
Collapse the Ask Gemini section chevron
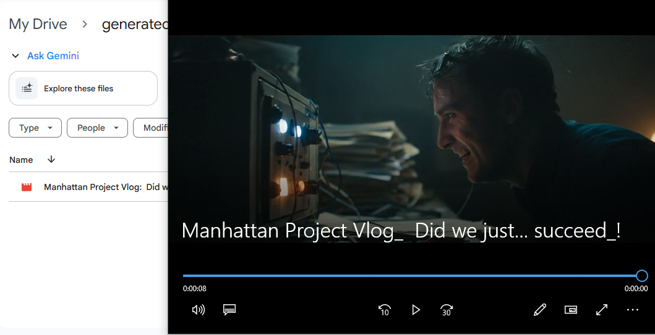(x=15, y=56)
